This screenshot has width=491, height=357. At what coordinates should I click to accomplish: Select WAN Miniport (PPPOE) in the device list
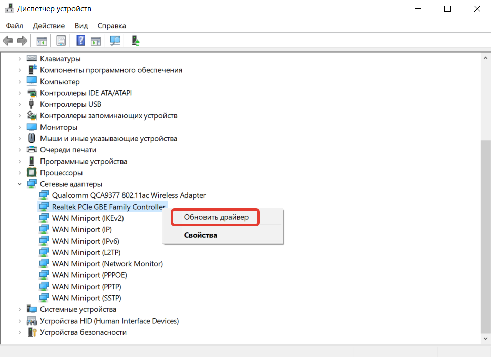(x=89, y=275)
